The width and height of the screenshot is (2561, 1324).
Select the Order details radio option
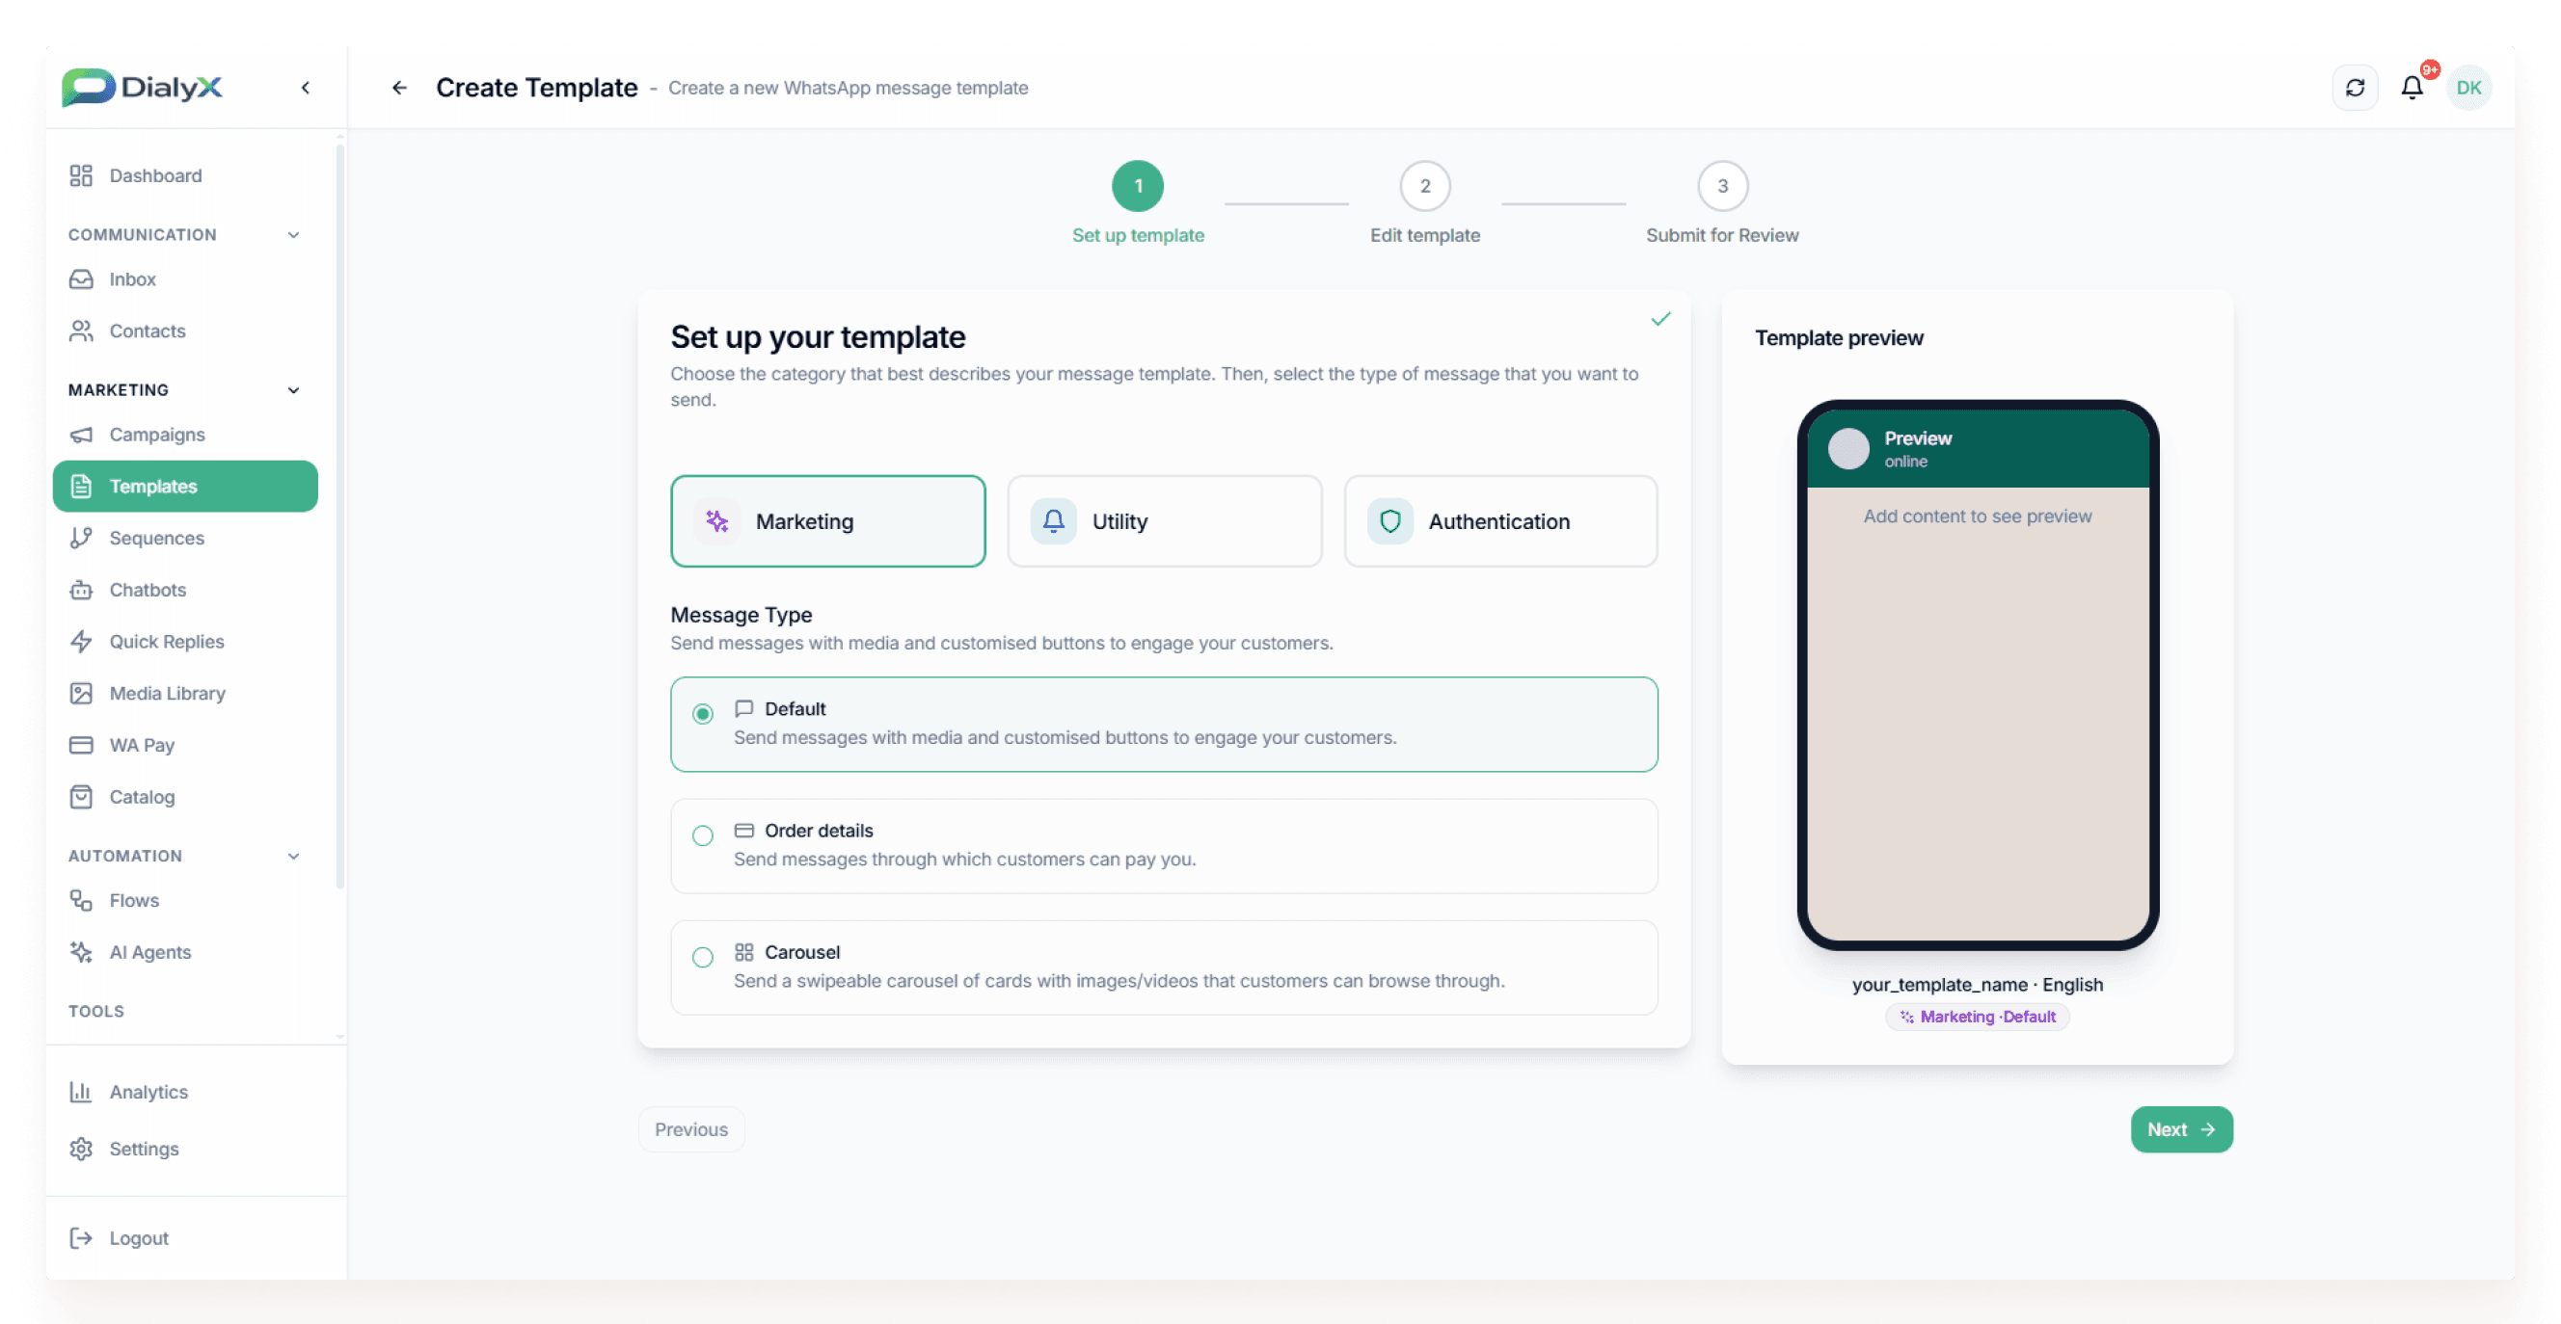(x=703, y=834)
